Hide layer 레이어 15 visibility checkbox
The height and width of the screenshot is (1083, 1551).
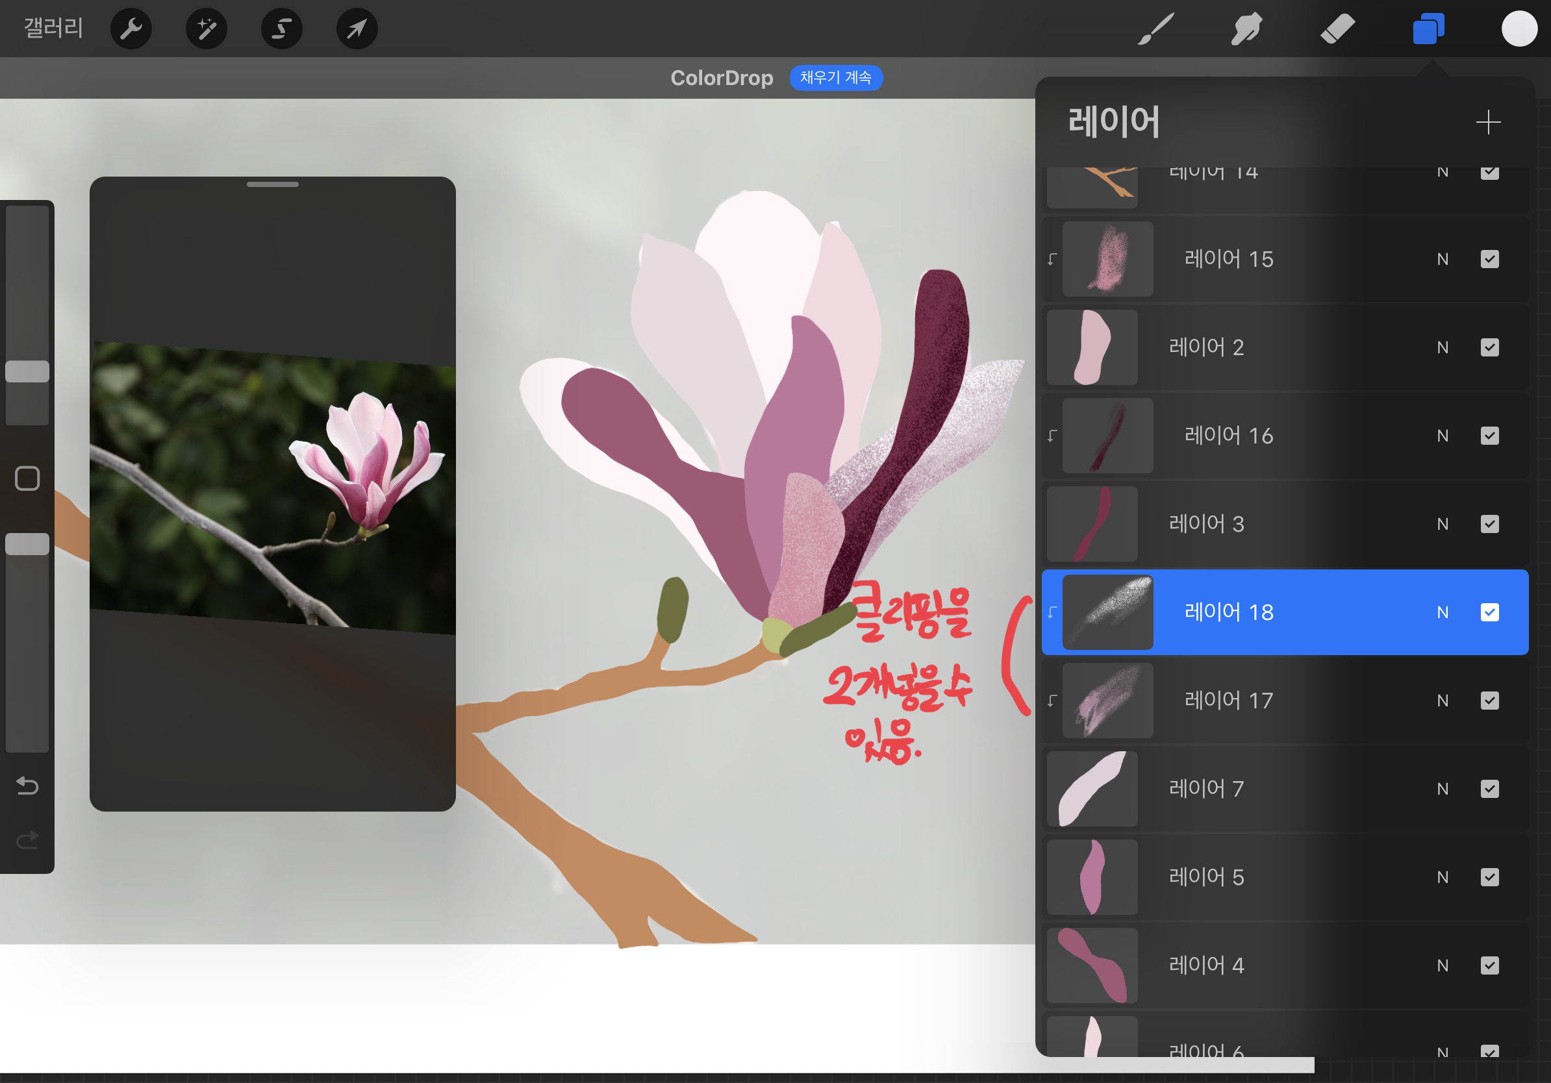(1489, 259)
